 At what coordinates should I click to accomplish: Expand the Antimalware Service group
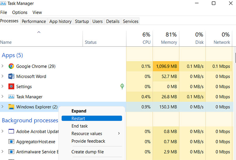(2, 152)
